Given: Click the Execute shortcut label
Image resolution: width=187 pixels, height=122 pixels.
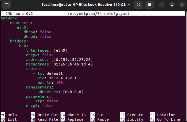Looking at the screenshot, I should pyautogui.click(x=135, y=115).
